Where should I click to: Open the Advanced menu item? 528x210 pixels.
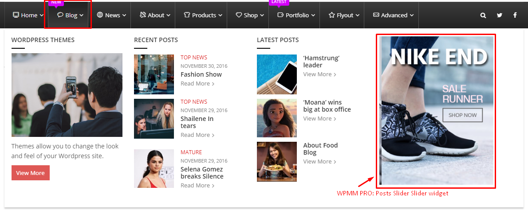pos(394,15)
